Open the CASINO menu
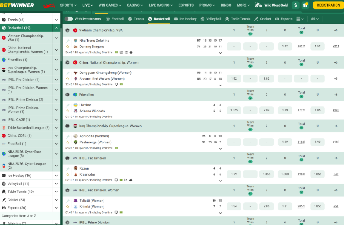The image size is (344, 225). pyautogui.click(x=135, y=5)
